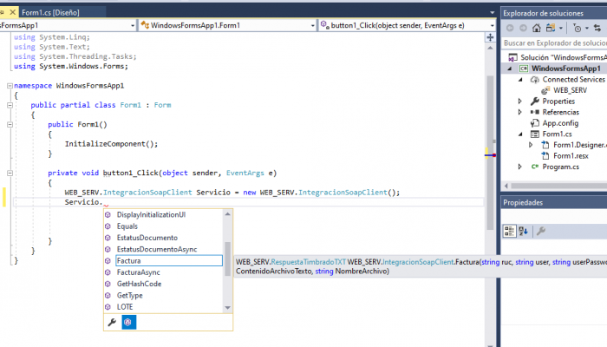Viewport: 607px width, 347px height.
Task: Expand the Referencias node
Action: (520, 112)
